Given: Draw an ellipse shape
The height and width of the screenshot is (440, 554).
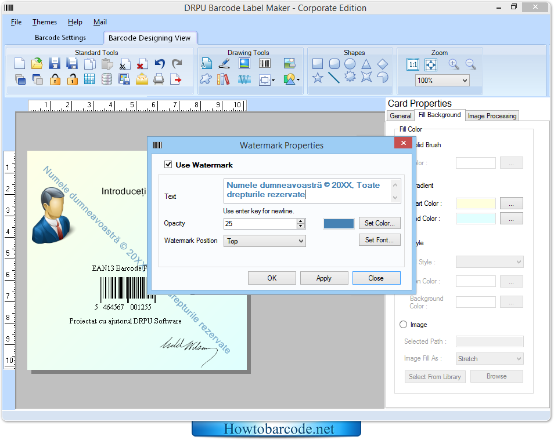Looking at the screenshot, I should 350,64.
